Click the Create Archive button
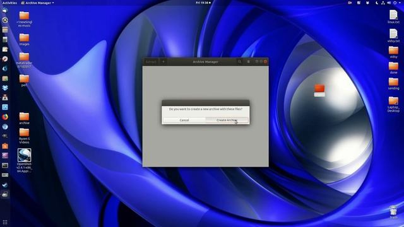 [227, 120]
